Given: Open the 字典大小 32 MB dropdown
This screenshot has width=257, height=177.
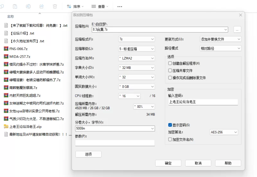Looking at the screenshot, I should (x=137, y=68).
